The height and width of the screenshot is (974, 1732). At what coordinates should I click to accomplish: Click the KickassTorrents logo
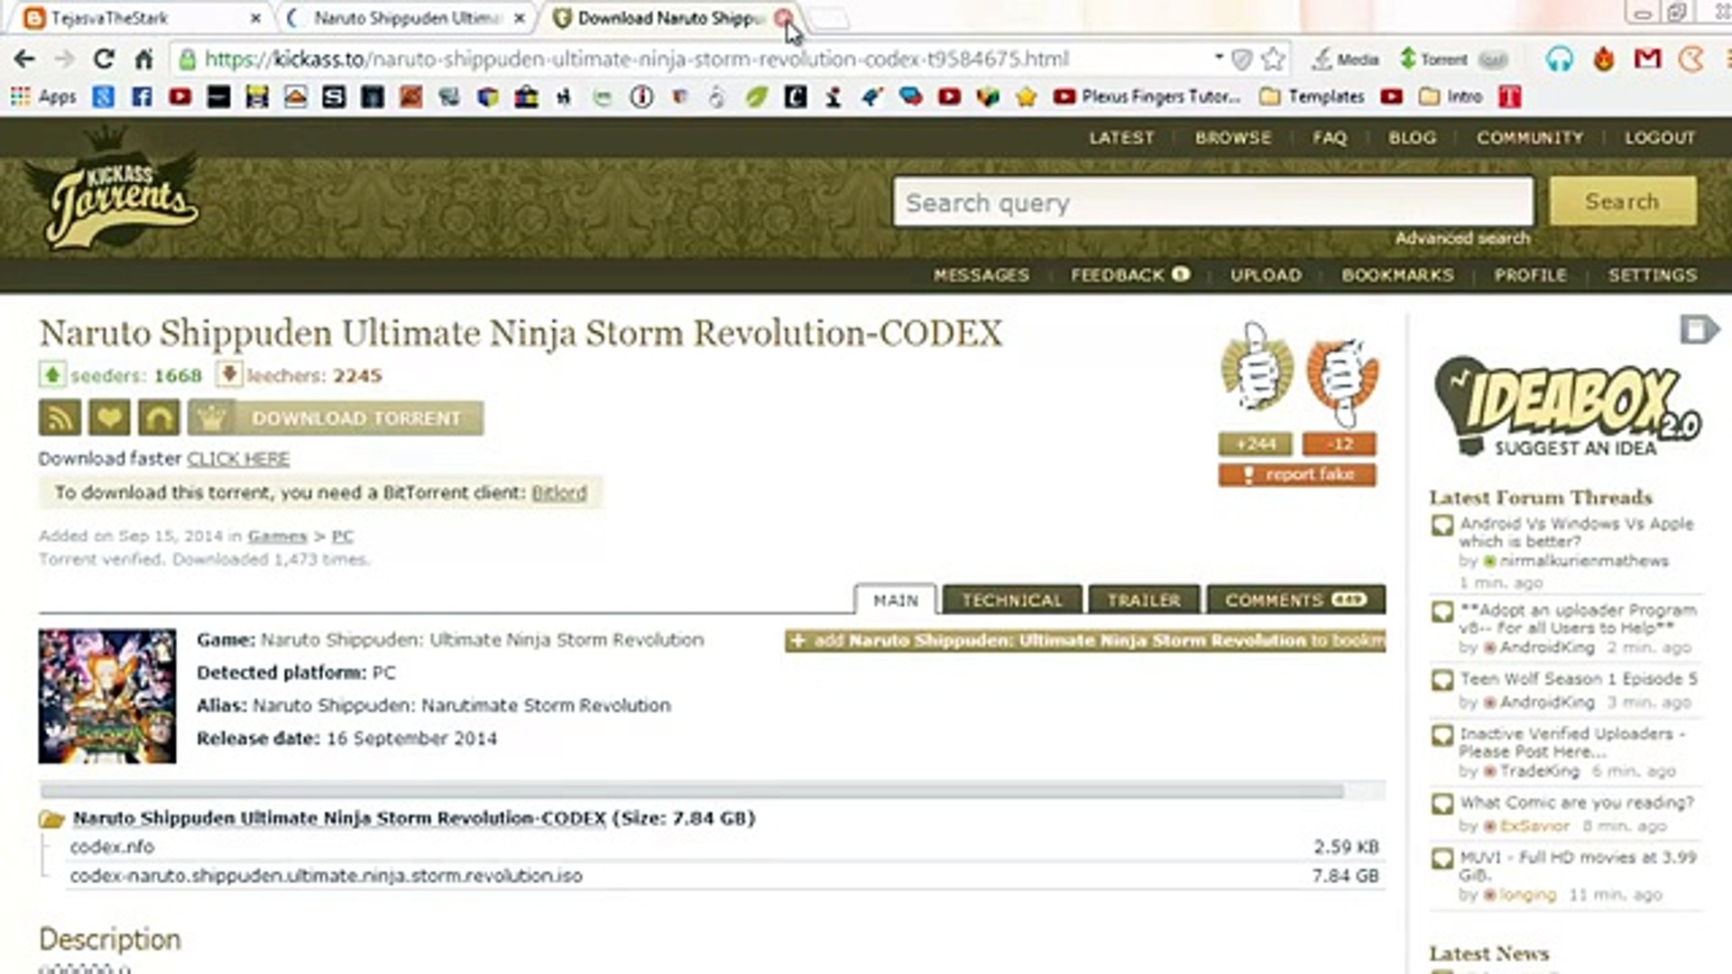tap(113, 191)
